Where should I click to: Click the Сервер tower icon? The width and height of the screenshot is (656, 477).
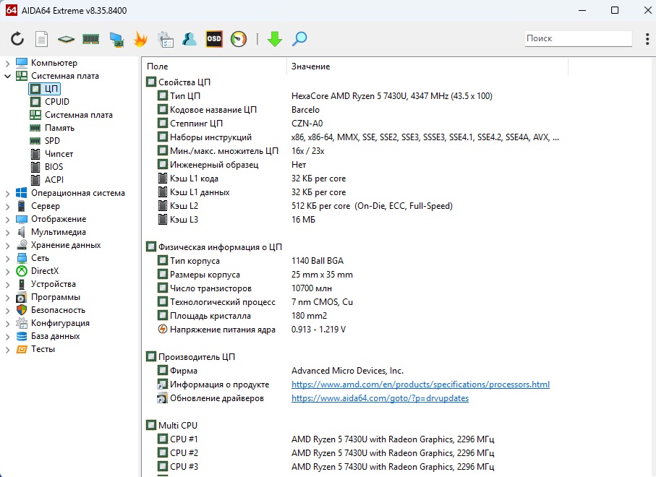[x=22, y=206]
